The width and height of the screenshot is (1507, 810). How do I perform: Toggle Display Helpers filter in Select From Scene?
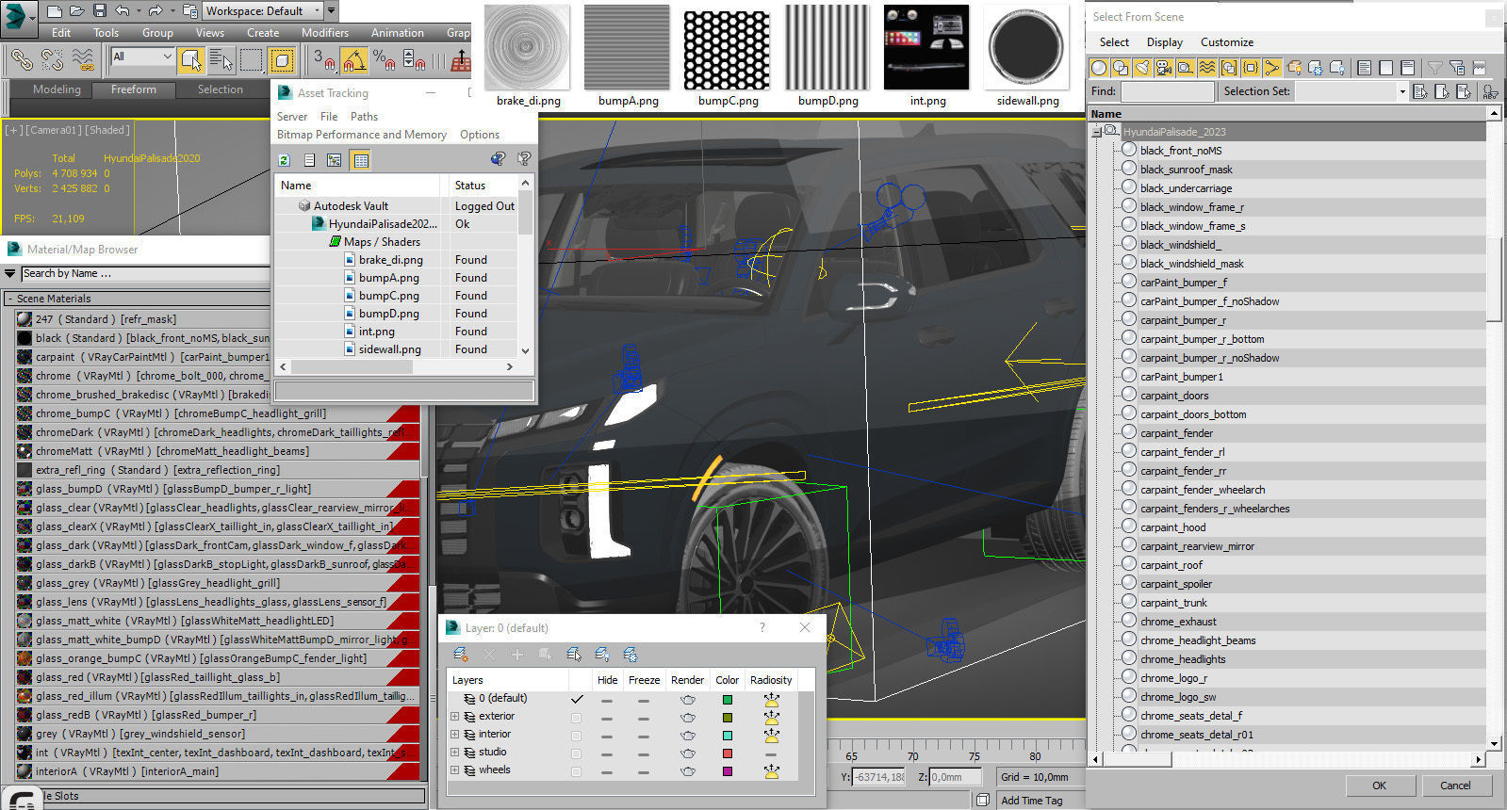1186,68
